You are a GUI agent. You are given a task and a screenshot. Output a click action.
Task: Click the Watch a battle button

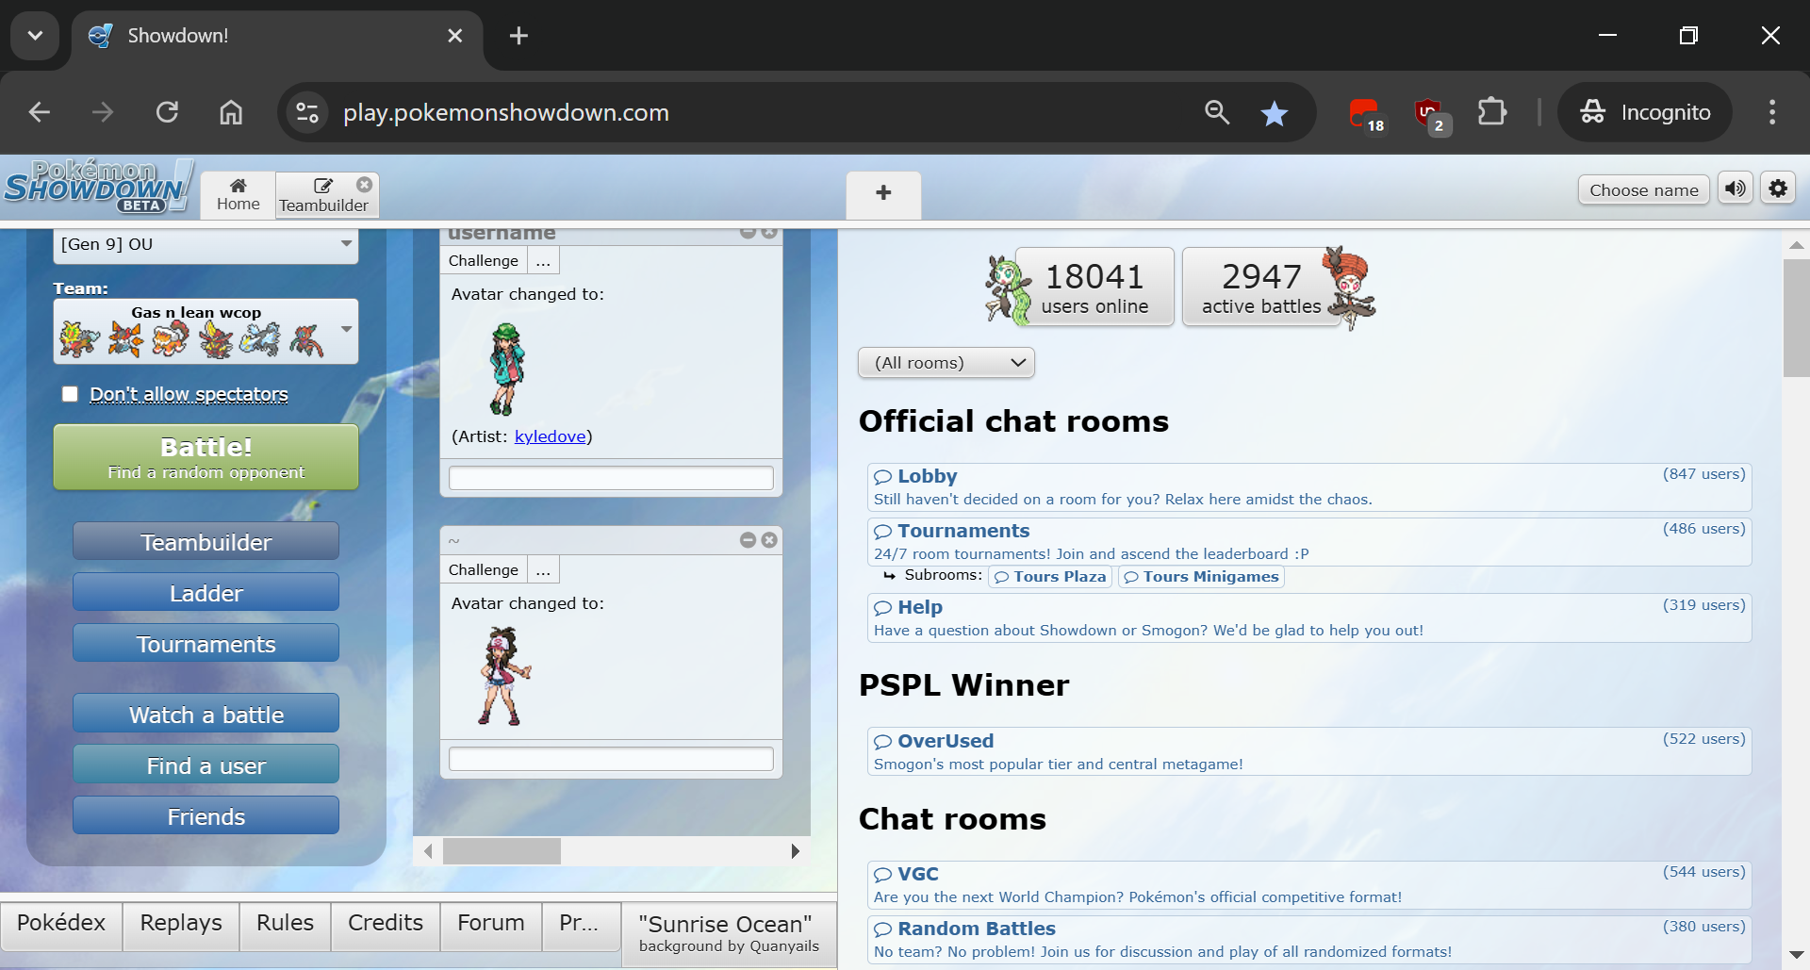[206, 715]
